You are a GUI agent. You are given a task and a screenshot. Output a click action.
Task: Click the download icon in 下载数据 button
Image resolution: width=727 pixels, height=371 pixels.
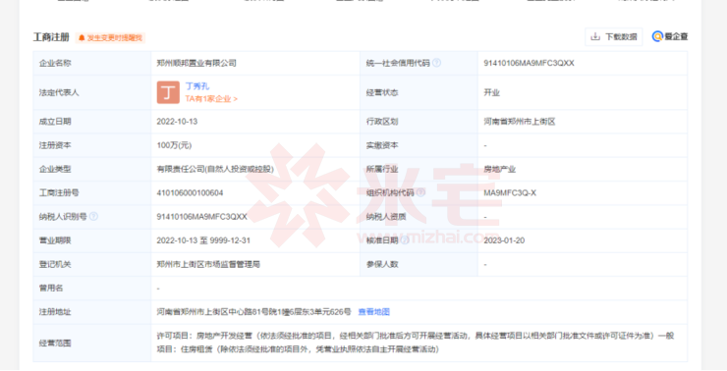595,36
